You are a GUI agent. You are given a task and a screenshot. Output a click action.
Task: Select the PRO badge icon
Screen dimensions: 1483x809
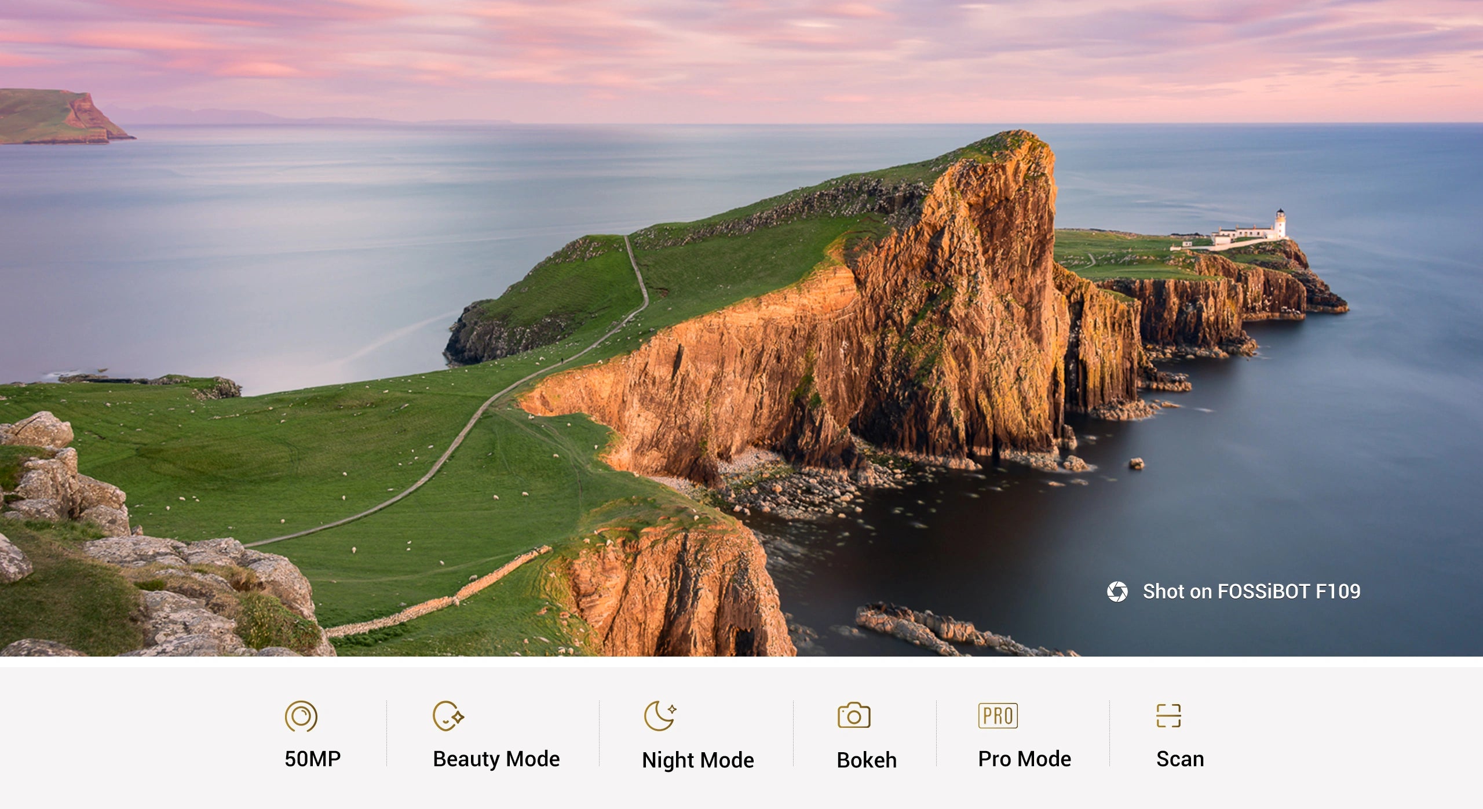tap(998, 716)
